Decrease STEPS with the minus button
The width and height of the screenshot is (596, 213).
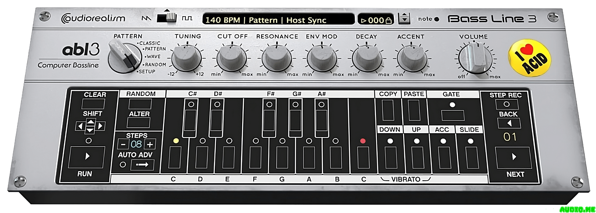coord(123,144)
